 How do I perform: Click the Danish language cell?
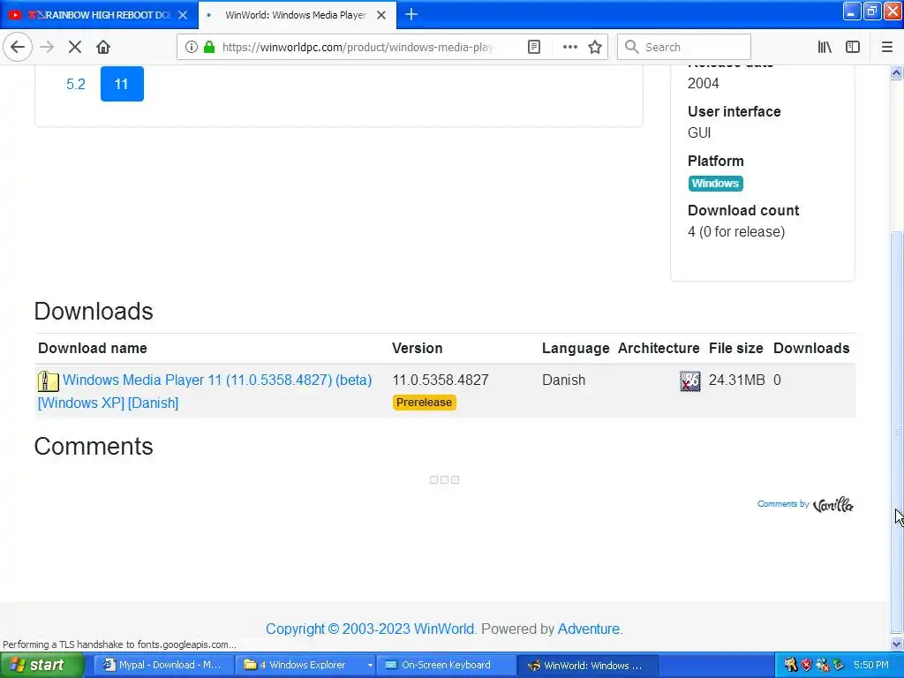tap(563, 380)
